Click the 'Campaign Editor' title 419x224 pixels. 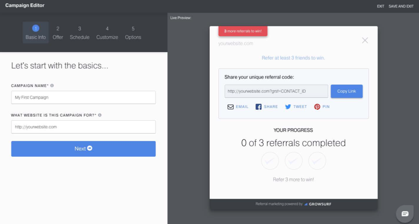25,5
